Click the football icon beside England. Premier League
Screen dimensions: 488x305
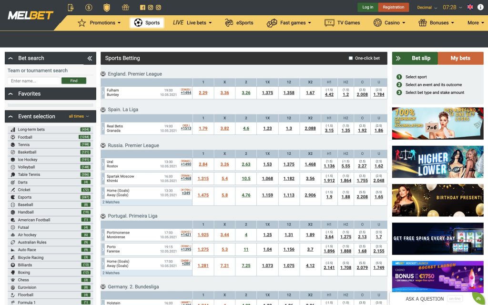point(103,74)
